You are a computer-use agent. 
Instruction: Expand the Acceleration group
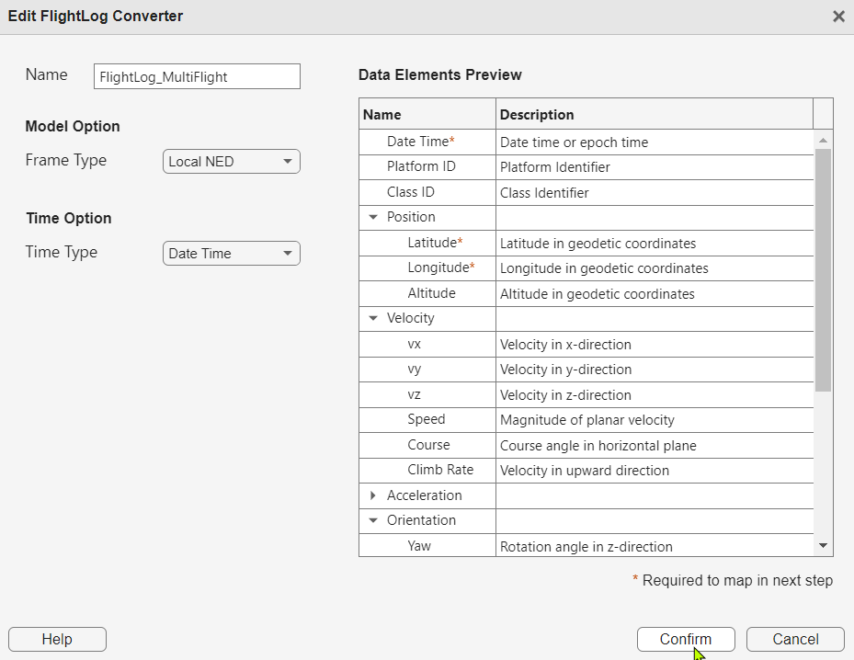(x=373, y=495)
